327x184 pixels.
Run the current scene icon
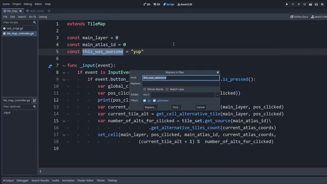click(310, 4)
